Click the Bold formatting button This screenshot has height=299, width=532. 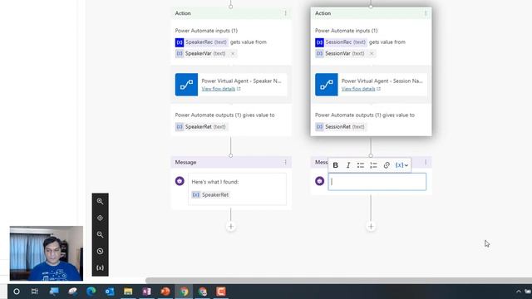coord(335,165)
